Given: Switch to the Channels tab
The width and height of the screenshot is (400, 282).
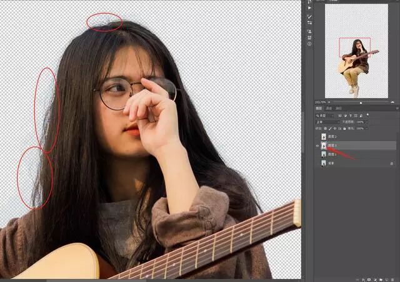Looking at the screenshot, I should pos(329,109).
